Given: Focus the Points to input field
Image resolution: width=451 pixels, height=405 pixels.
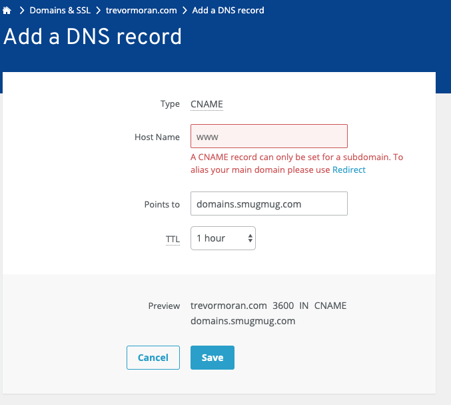Looking at the screenshot, I should (x=269, y=204).
